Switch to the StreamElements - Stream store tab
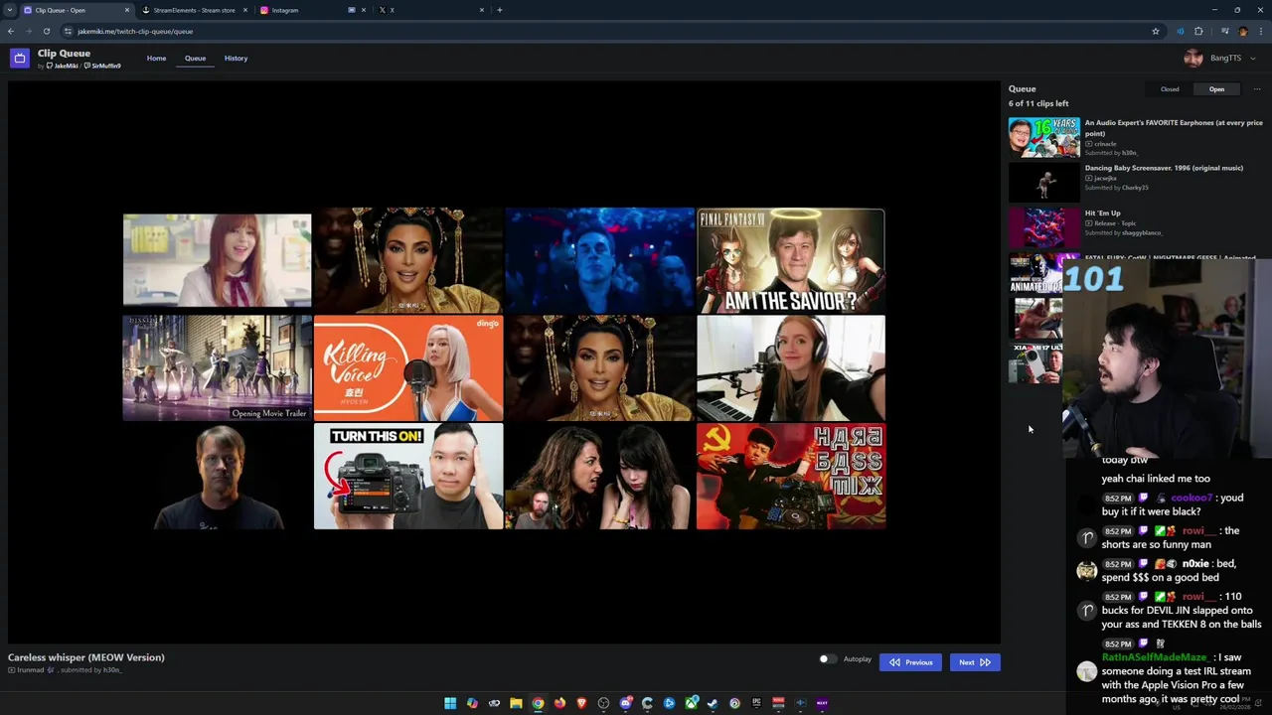The image size is (1272, 715). tap(195, 10)
